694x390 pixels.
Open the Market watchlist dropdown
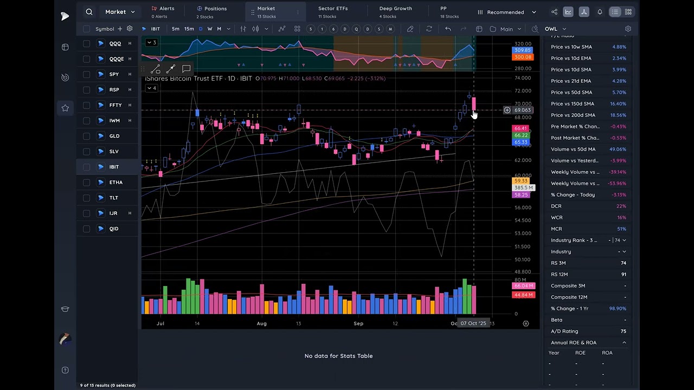click(120, 12)
